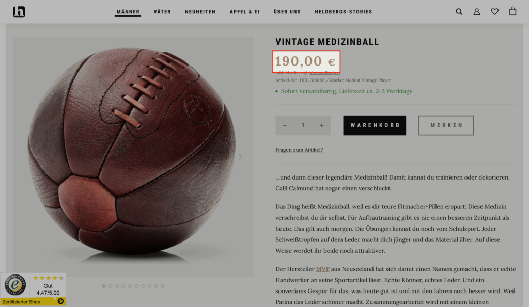529x307 pixels.
Task: Open Heldbergs-Stories page
Action: click(x=343, y=12)
